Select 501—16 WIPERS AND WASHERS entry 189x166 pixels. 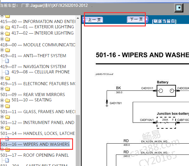point(35,144)
